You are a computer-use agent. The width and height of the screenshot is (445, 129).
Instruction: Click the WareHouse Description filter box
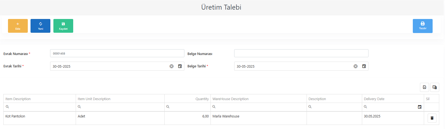[x=259, y=107]
